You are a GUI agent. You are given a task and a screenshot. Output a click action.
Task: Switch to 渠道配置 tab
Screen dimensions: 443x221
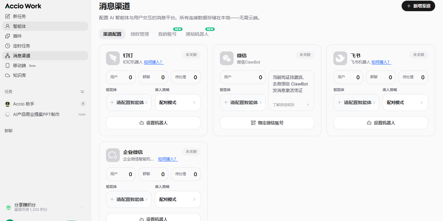112,34
